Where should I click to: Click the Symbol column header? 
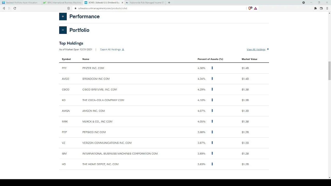click(x=66, y=59)
